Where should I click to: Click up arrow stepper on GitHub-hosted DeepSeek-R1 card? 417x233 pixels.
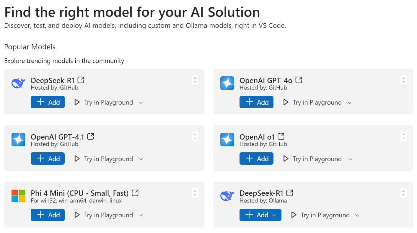coord(195,78)
